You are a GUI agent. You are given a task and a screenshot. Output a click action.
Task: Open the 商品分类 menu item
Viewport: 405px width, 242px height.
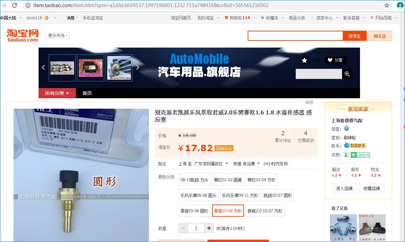point(297,18)
